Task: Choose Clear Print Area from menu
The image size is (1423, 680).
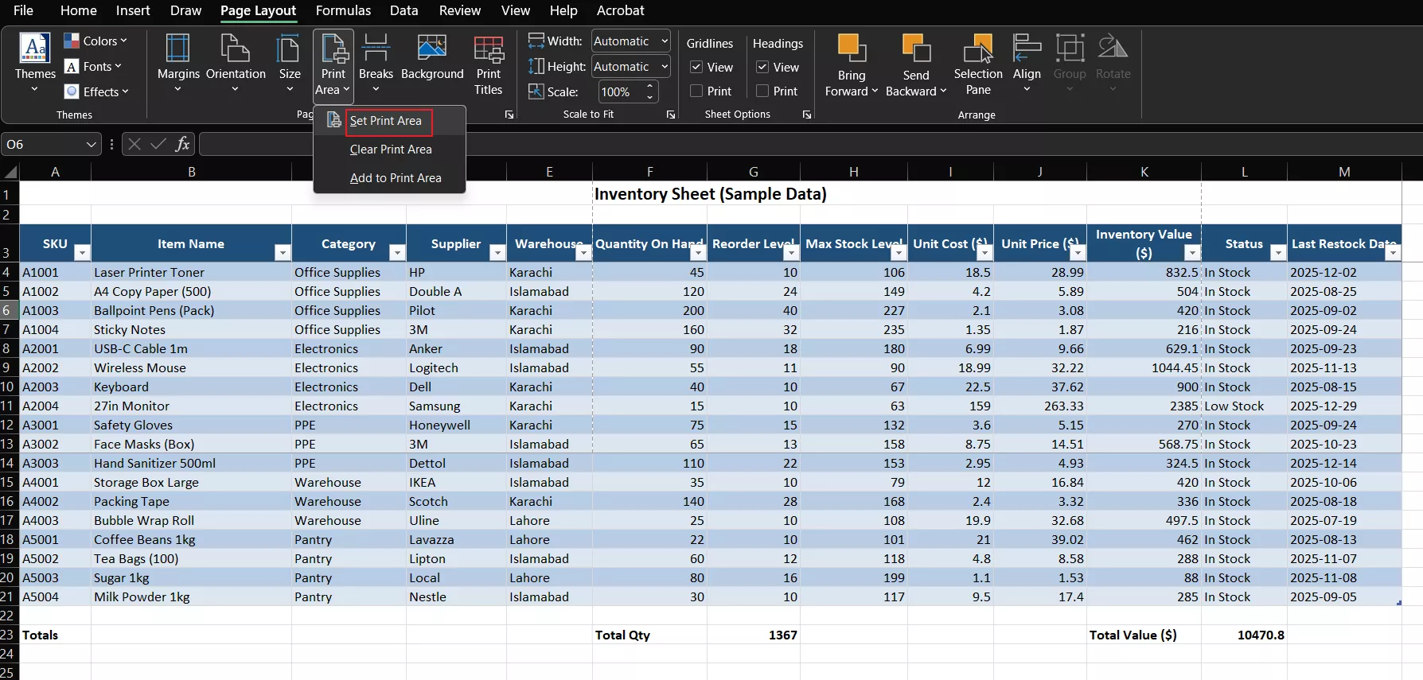Action: pyautogui.click(x=391, y=150)
